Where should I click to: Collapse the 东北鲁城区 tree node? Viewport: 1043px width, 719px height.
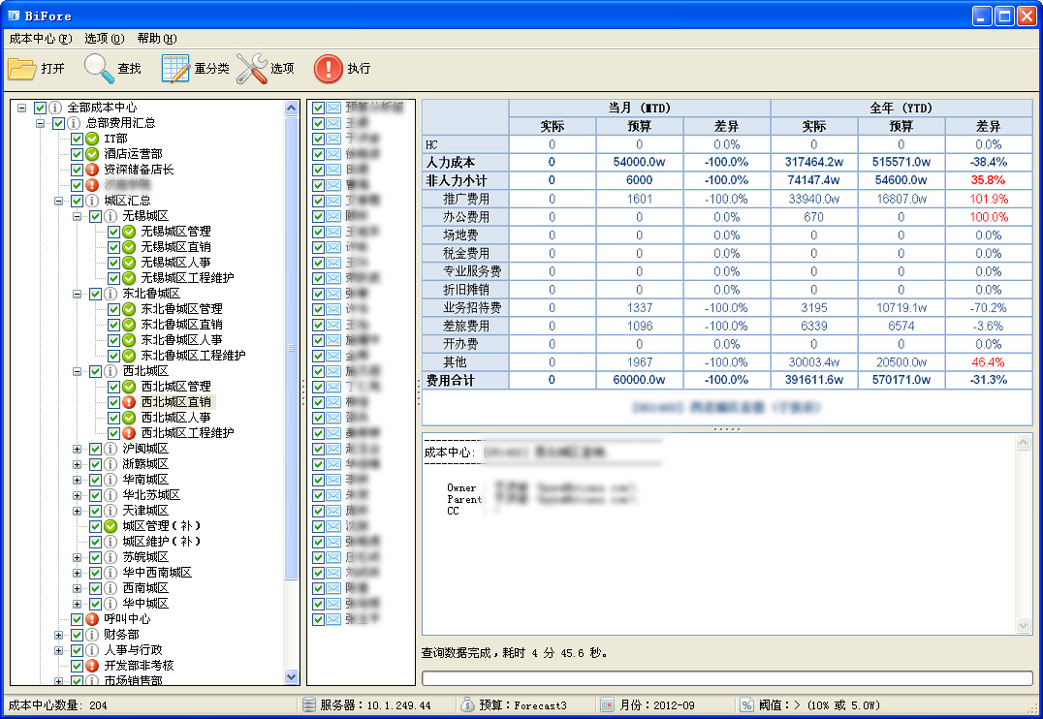(x=78, y=294)
